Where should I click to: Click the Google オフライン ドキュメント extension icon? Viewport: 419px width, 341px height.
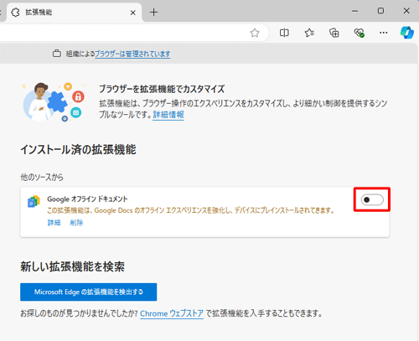coord(34,201)
